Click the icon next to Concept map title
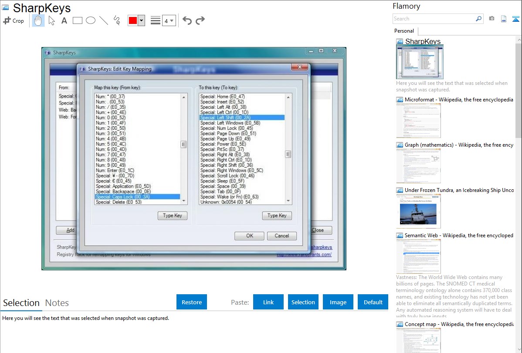Viewport: 522px width, 353px height. pos(400,324)
